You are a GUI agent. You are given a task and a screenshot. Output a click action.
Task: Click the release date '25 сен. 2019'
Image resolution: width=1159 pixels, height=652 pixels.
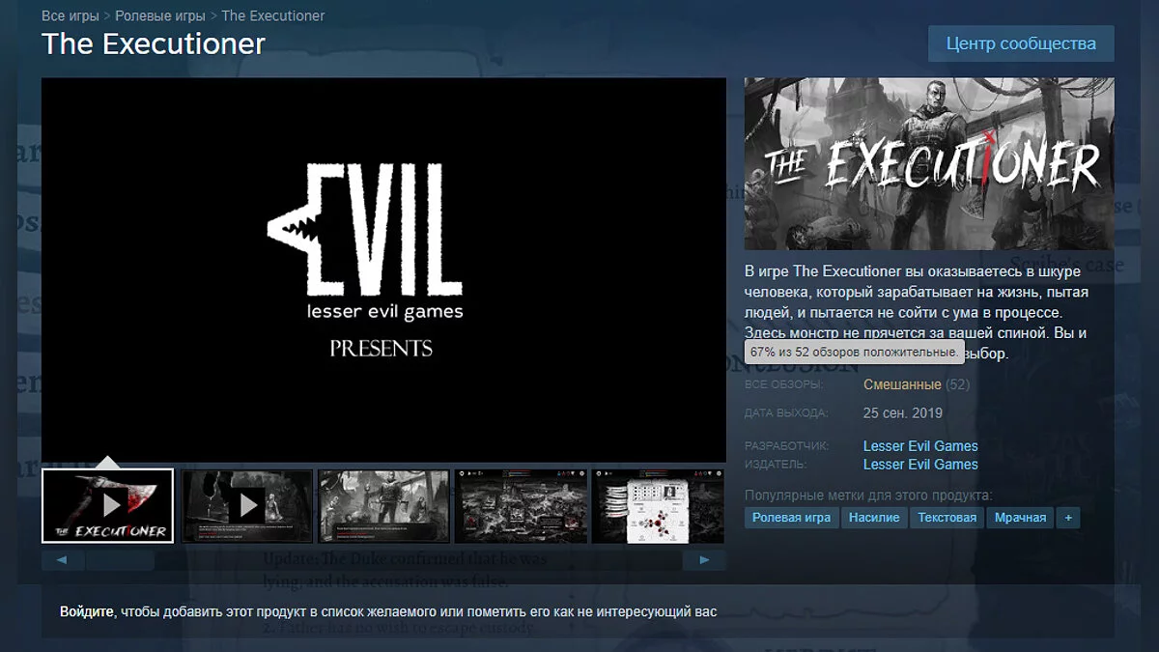tap(903, 413)
